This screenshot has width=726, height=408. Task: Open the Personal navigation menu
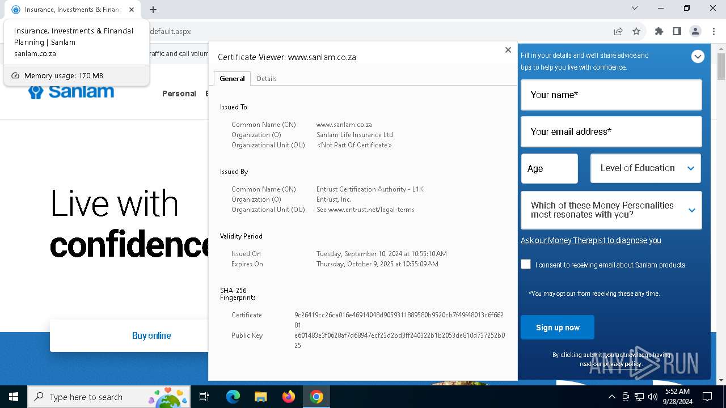coord(179,93)
